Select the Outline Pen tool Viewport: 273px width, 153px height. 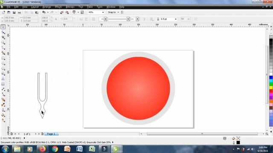click(3, 110)
